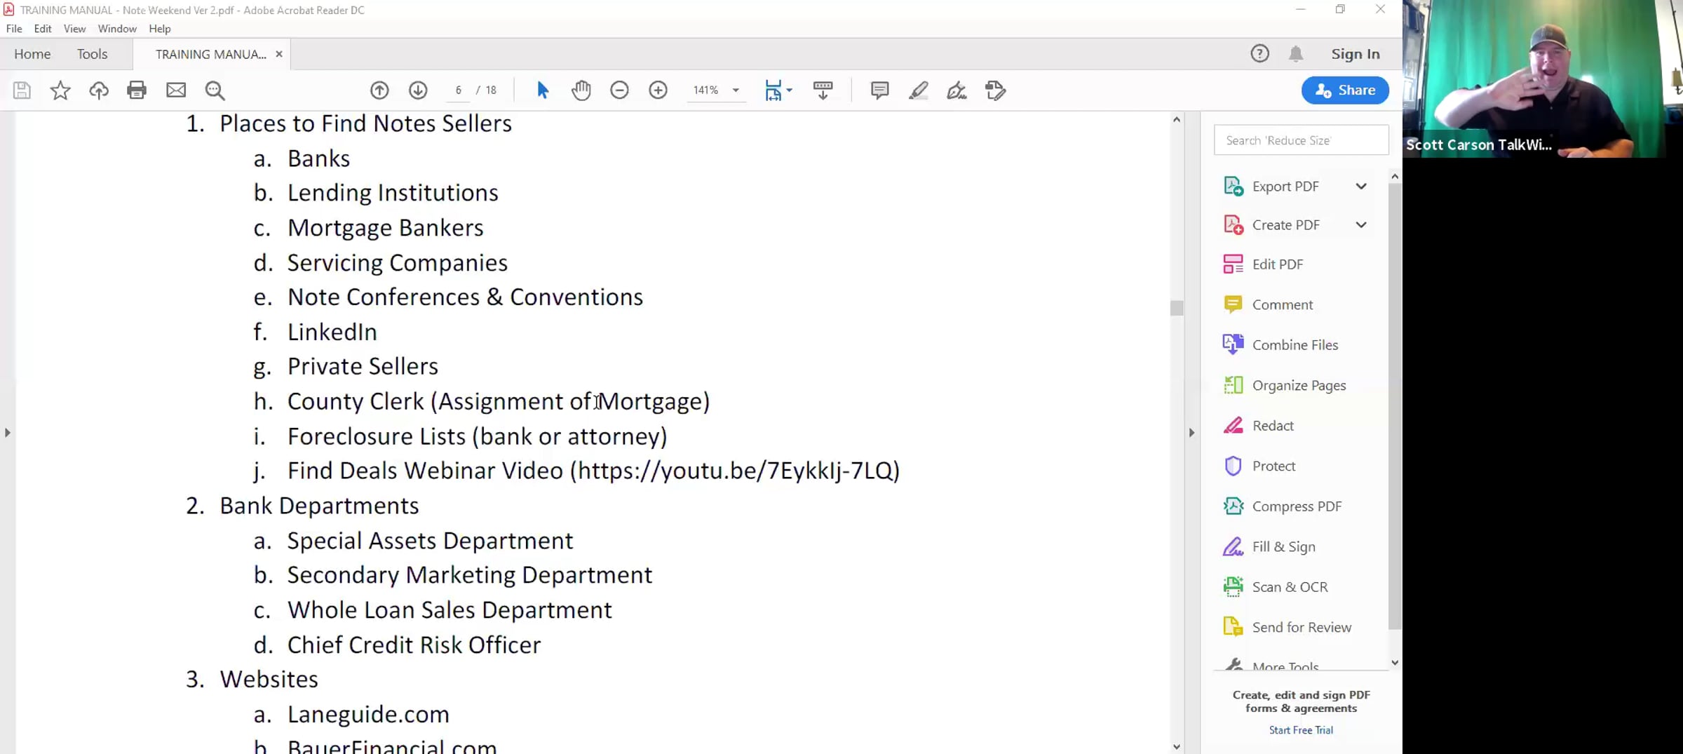Open the Help question mark icon
This screenshot has width=1683, height=754.
point(1259,54)
